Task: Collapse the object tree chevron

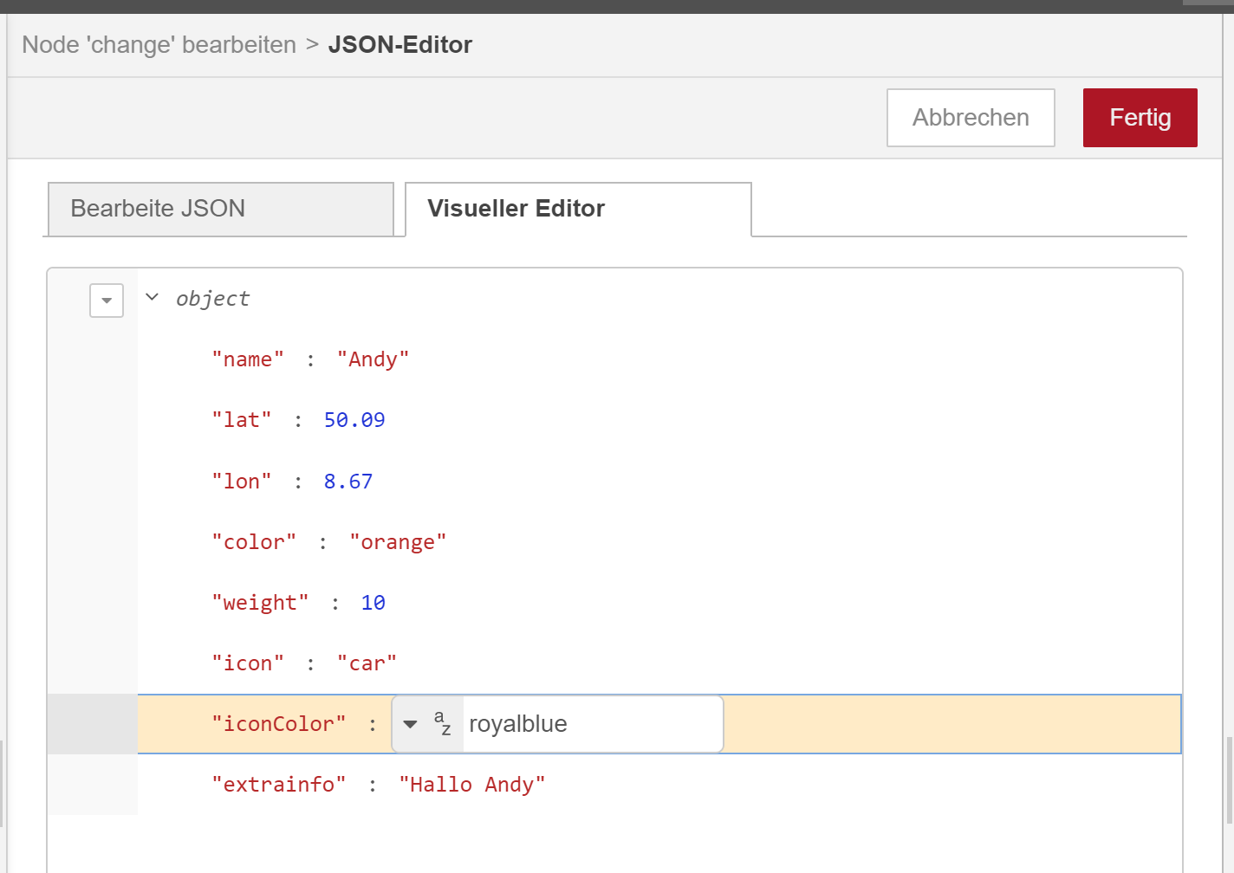Action: pyautogui.click(x=153, y=297)
